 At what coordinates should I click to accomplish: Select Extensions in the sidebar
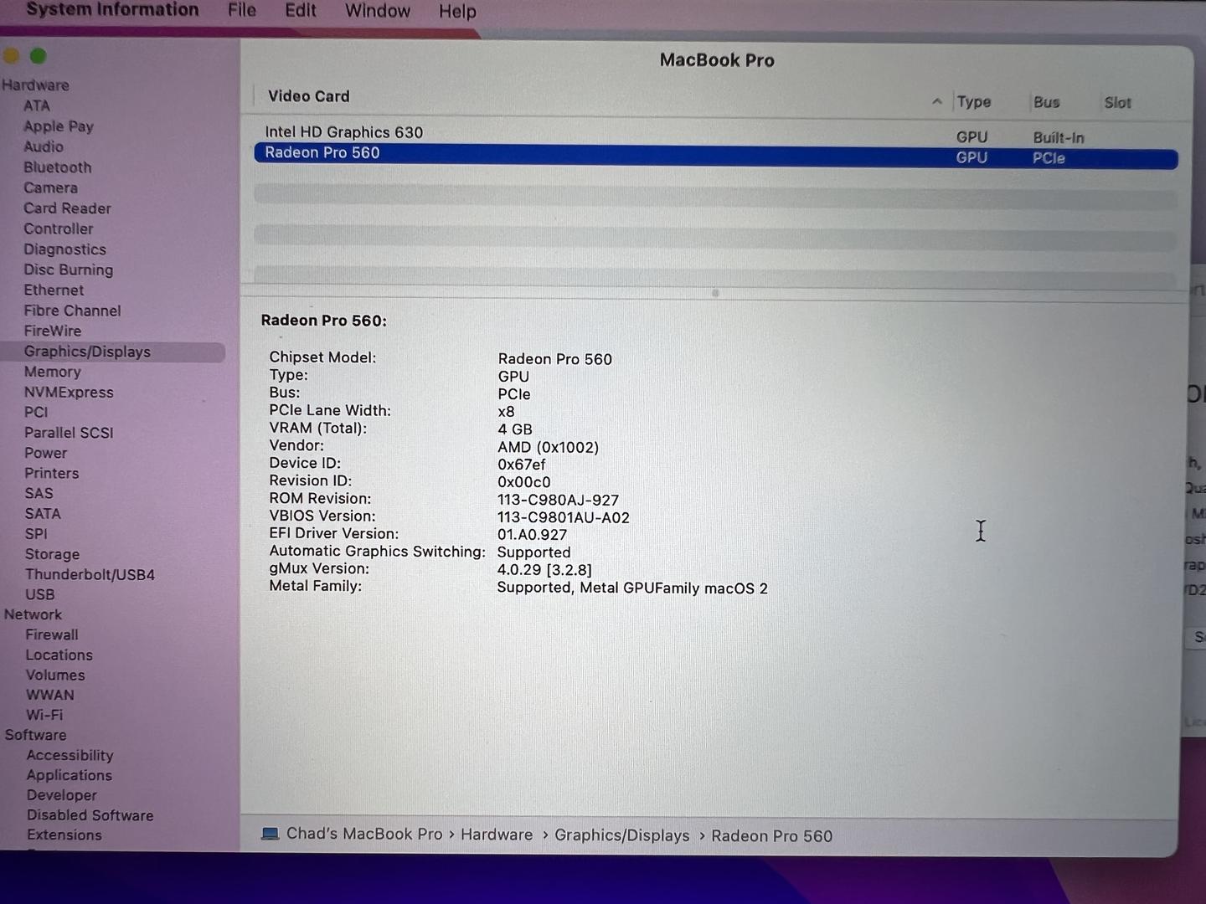click(64, 835)
